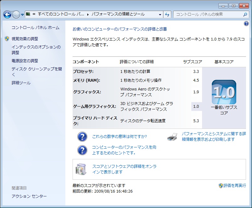This screenshot has height=208, width=252.
Task: Select the メモリ (RAM) subscore 4.5
Action: [x=196, y=80]
